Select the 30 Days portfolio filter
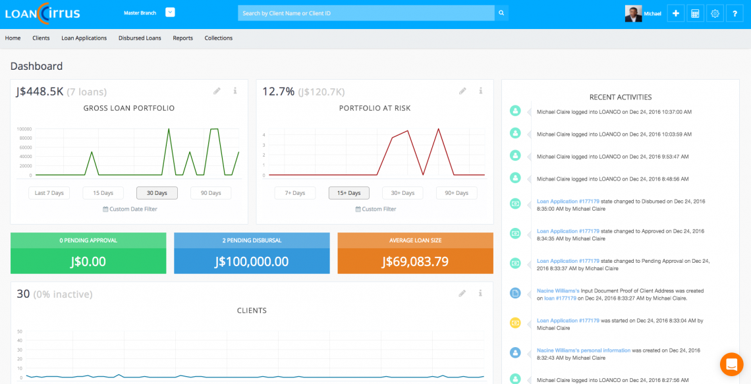The height and width of the screenshot is (384, 751). tap(157, 192)
